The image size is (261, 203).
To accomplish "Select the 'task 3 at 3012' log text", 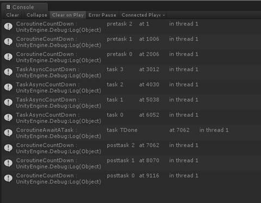I will click(x=133, y=69).
